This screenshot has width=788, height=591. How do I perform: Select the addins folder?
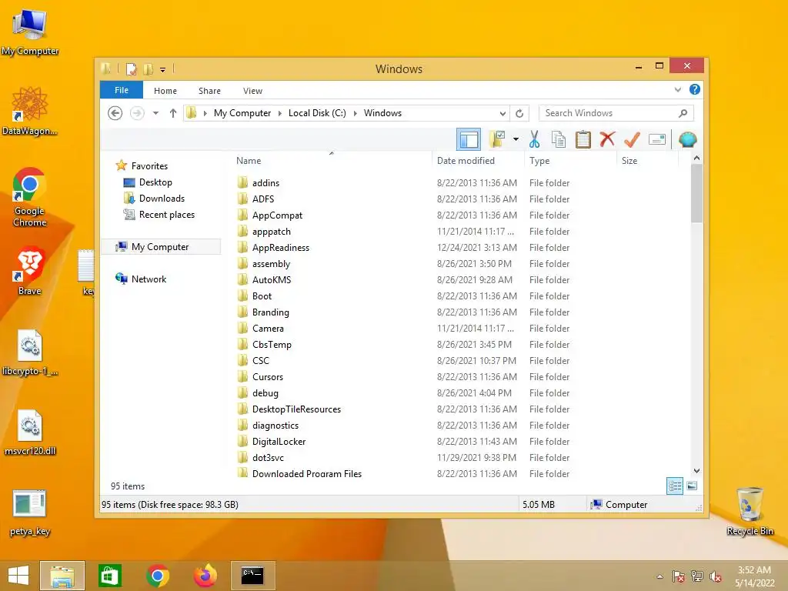[x=265, y=183]
